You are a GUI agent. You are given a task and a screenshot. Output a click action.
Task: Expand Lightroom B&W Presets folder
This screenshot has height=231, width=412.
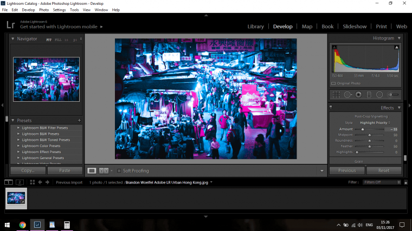pos(18,134)
